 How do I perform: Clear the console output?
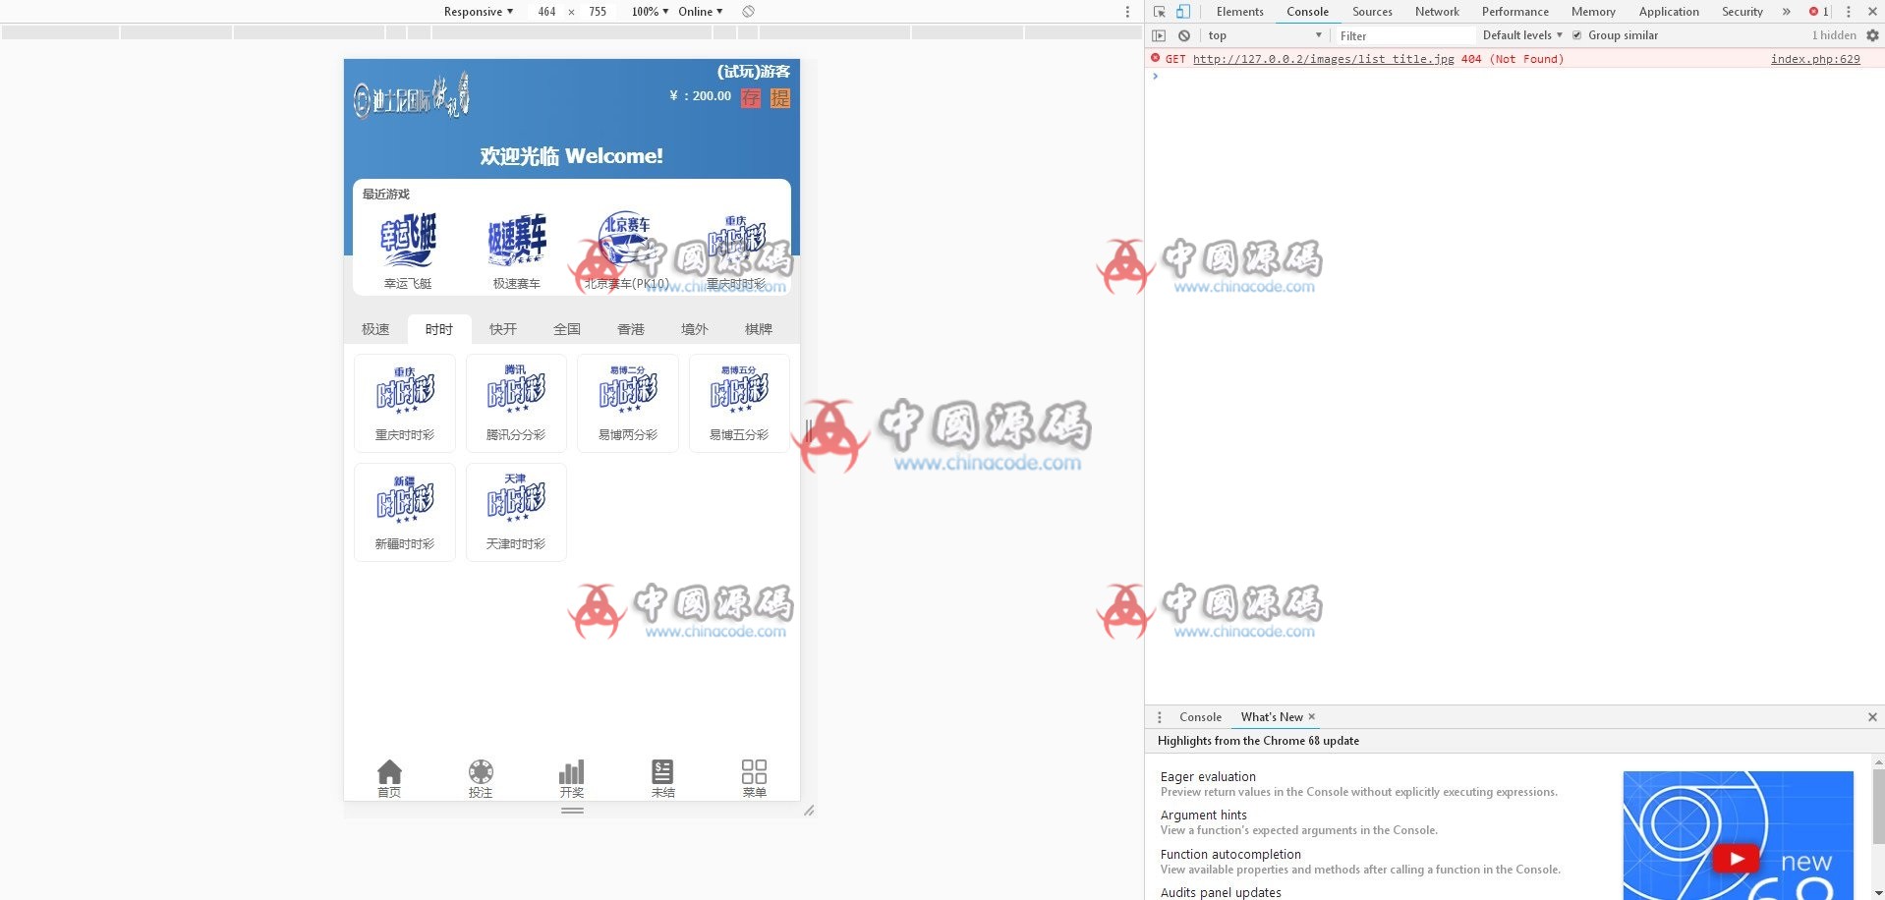[1184, 35]
